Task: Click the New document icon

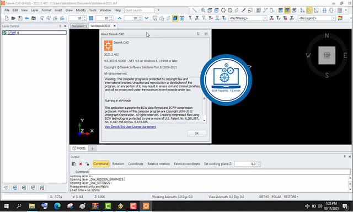Action: coord(7,18)
